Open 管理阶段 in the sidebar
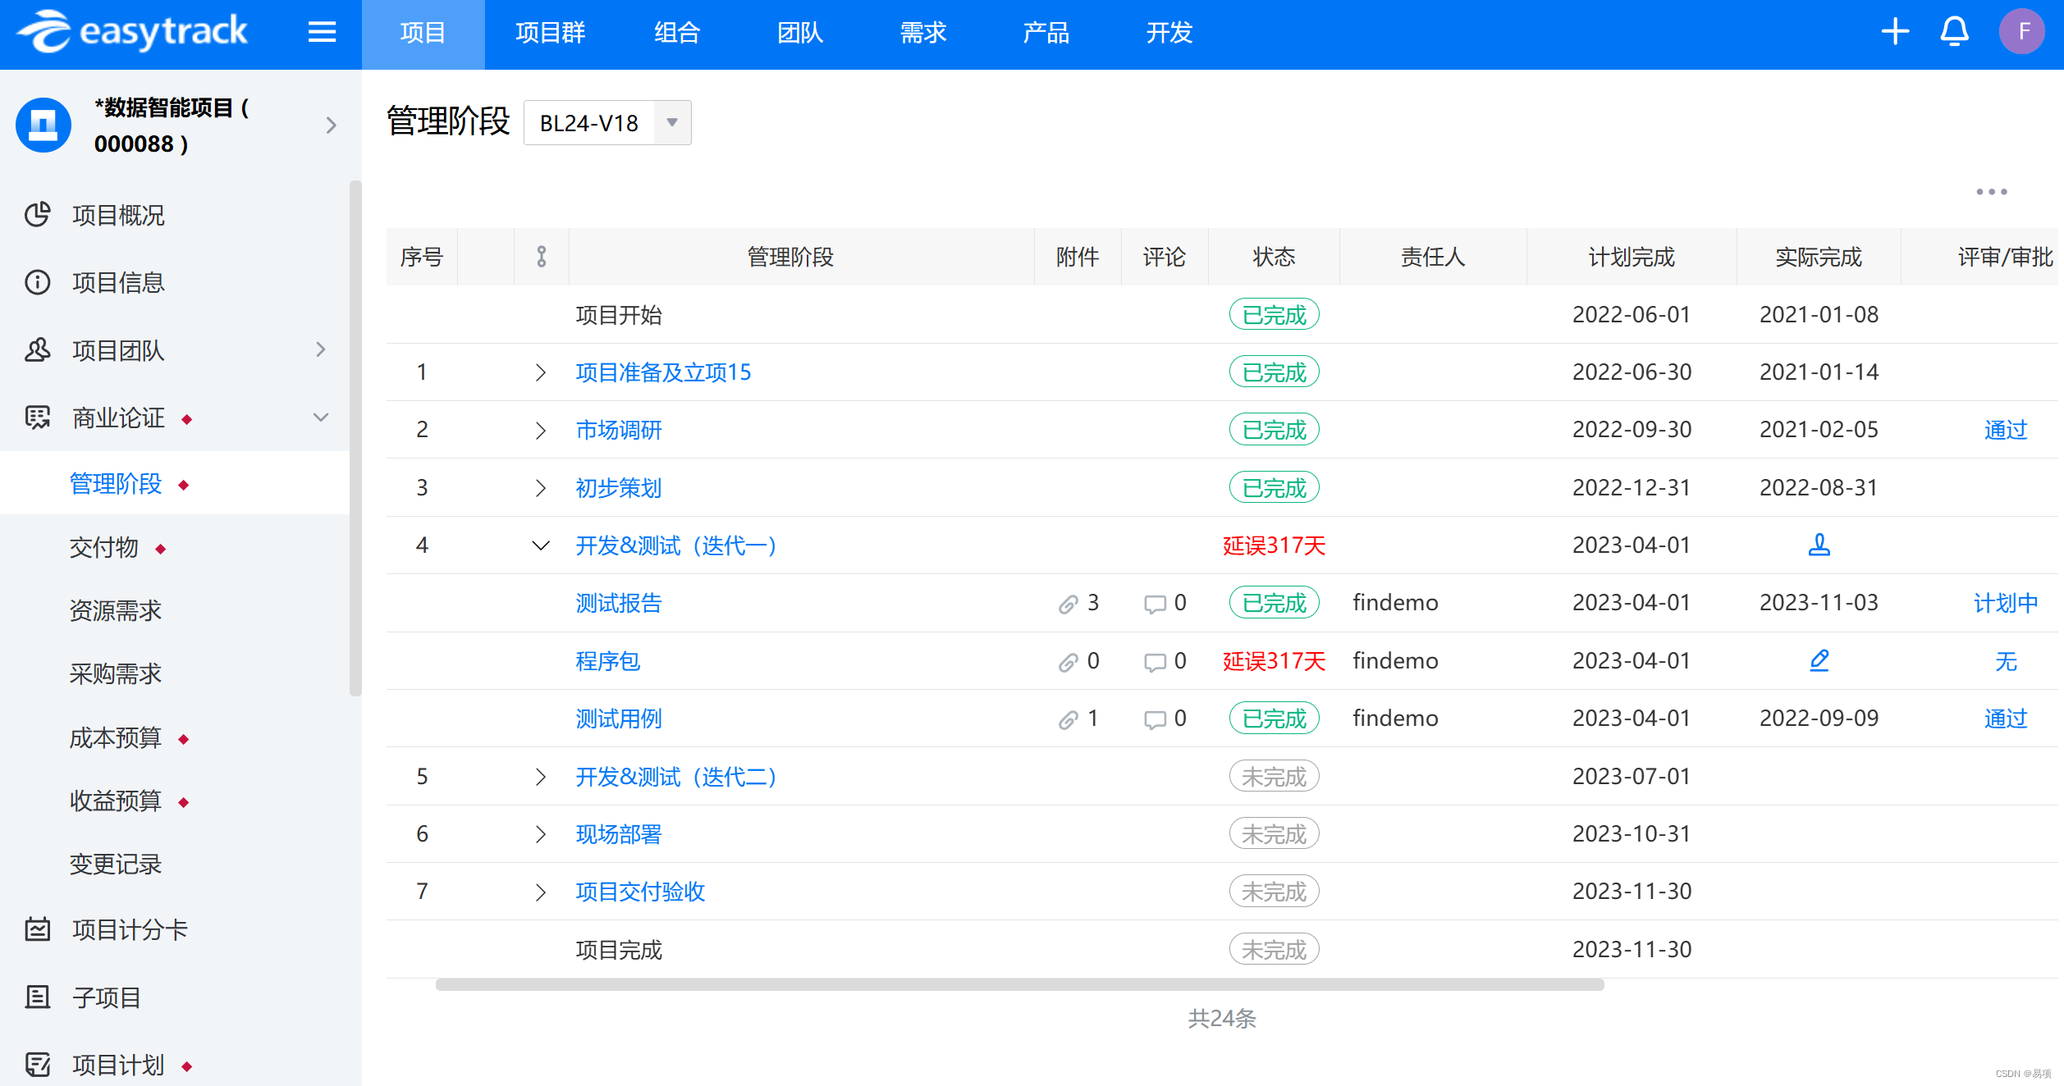The image size is (2064, 1086). (x=175, y=483)
